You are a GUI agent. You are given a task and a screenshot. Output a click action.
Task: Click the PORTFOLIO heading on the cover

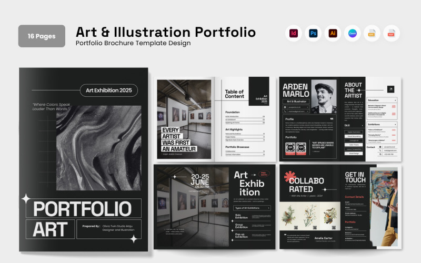[x=83, y=208]
